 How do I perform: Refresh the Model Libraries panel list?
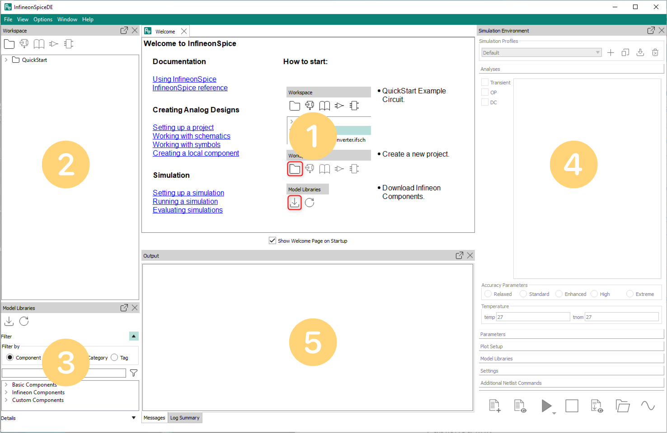point(24,321)
